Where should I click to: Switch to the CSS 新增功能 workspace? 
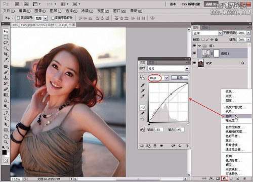click(191, 4)
